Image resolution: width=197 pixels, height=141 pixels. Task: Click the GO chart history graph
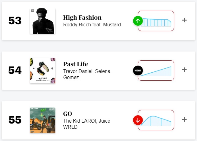coord(156,120)
